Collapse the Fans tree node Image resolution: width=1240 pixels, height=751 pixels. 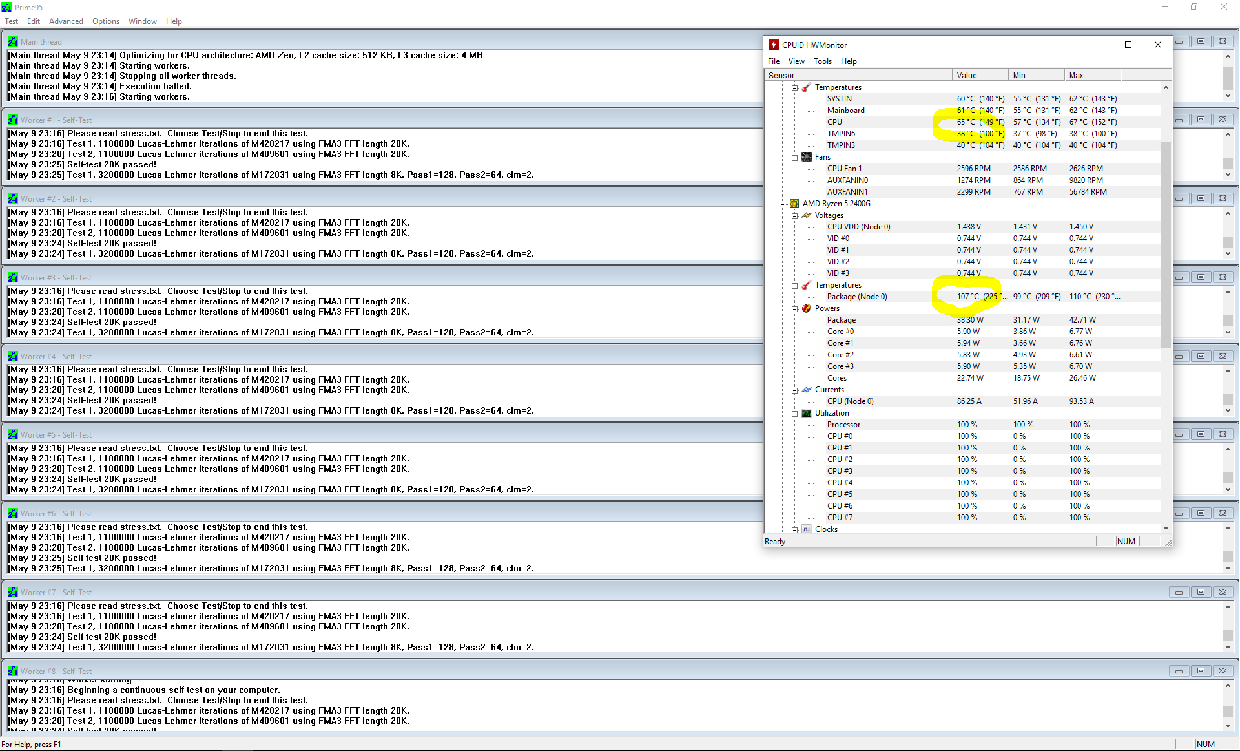[x=795, y=157]
